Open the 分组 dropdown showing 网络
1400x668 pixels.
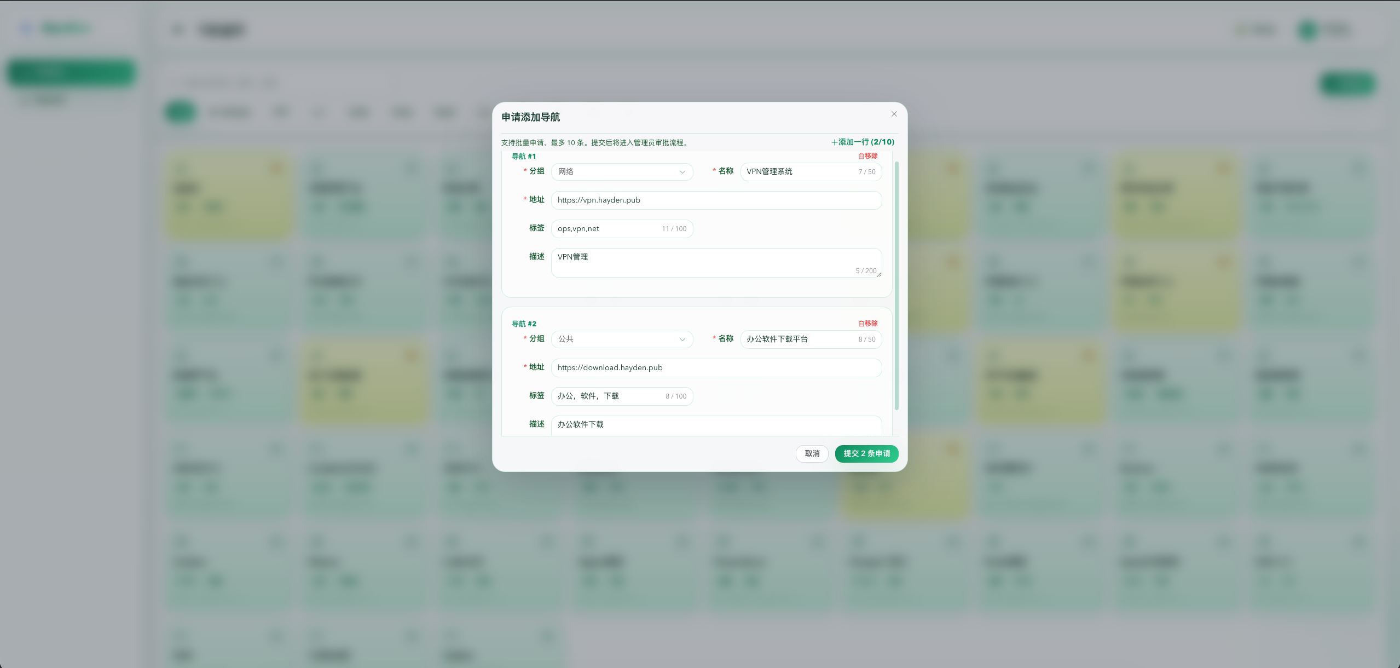(621, 172)
